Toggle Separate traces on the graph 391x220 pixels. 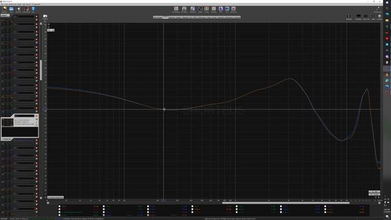tap(349, 17)
